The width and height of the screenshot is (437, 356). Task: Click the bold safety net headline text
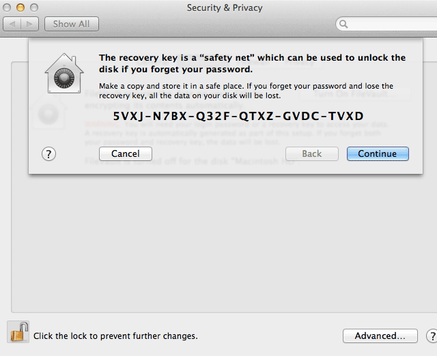tap(252, 63)
